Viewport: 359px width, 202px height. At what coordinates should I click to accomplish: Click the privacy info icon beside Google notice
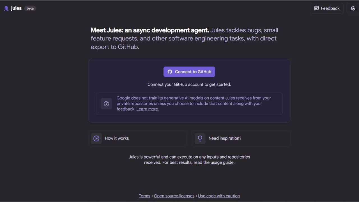click(107, 104)
